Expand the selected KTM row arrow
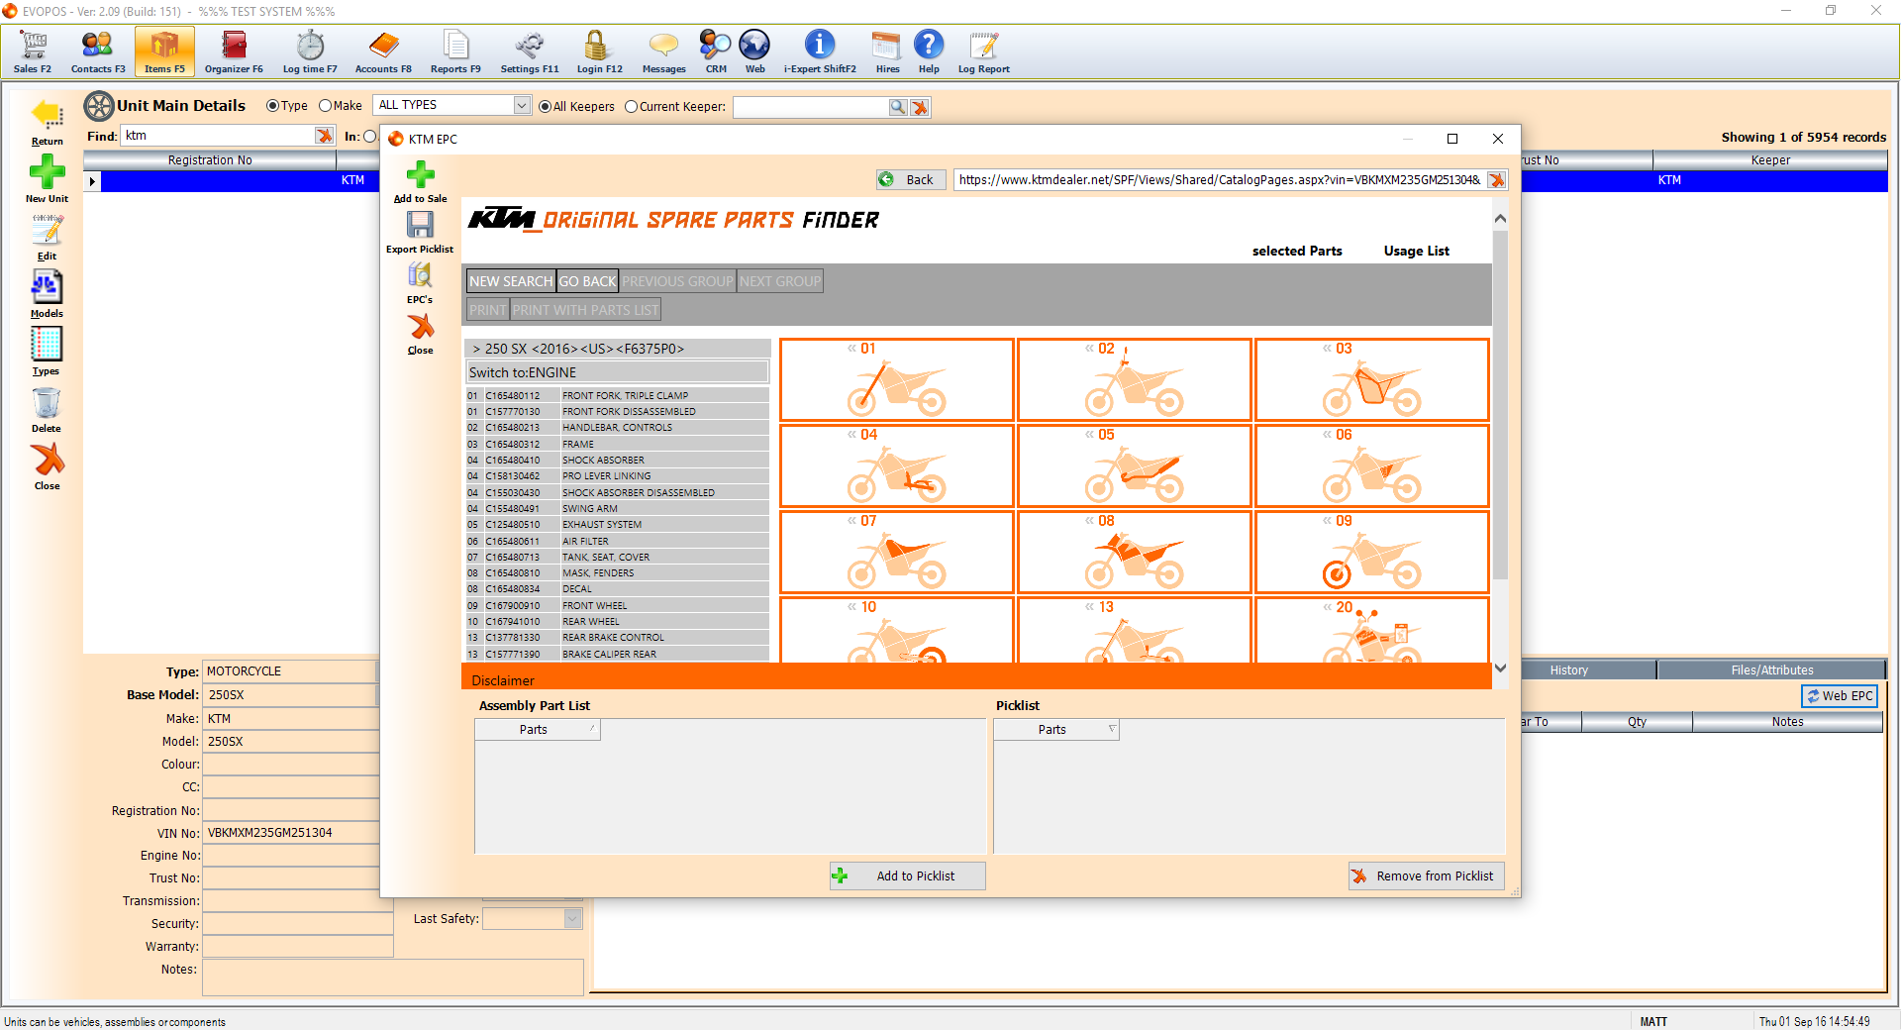Screen dimensions: 1901x1030 point(92,181)
